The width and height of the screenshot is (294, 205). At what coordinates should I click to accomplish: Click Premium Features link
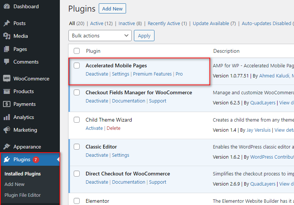click(x=152, y=74)
